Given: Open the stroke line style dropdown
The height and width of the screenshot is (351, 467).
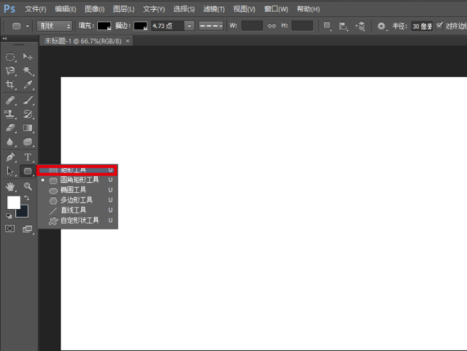Looking at the screenshot, I should 211,26.
